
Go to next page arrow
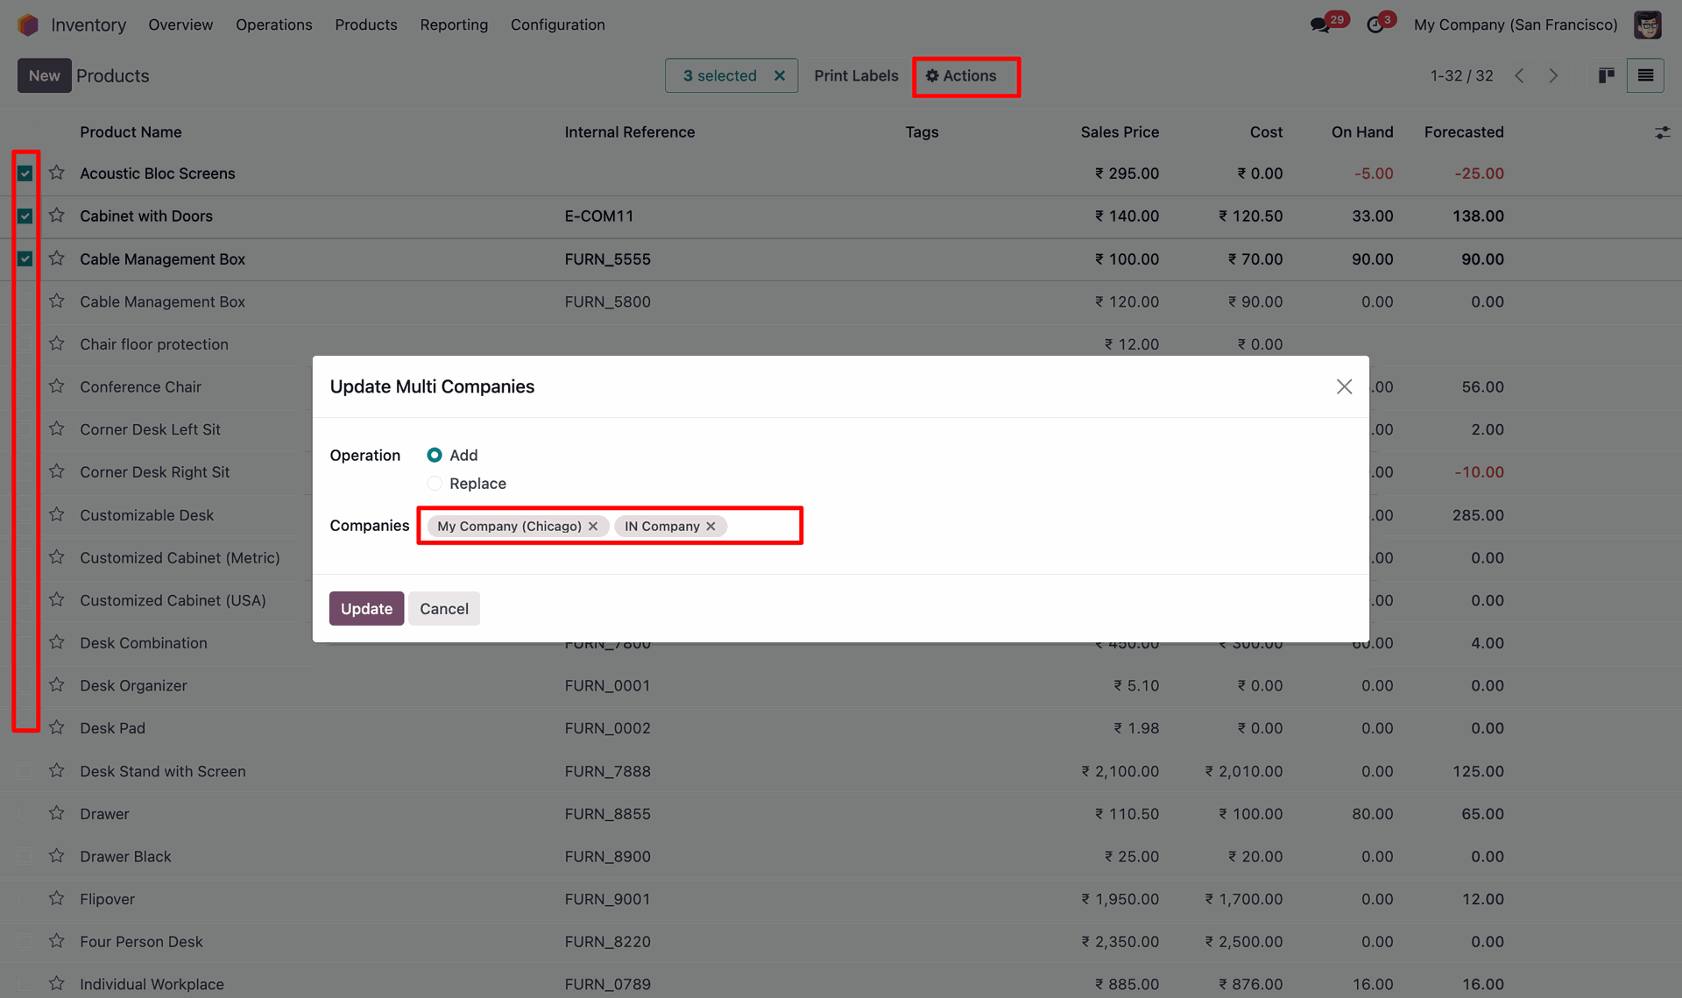1553,75
